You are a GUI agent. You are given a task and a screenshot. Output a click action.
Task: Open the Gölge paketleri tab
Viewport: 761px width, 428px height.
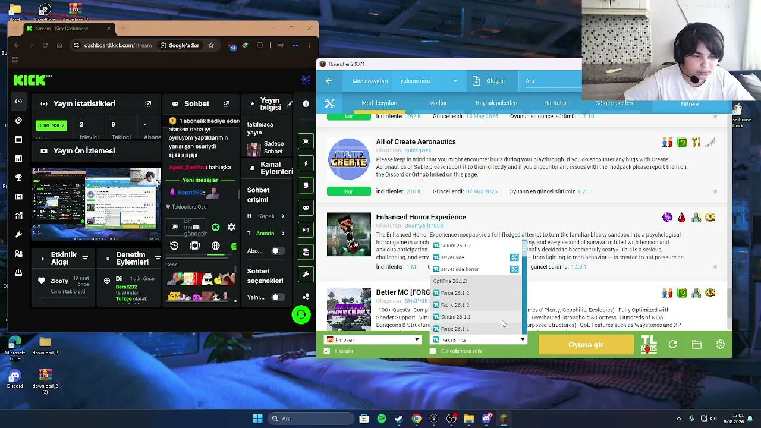(x=614, y=103)
